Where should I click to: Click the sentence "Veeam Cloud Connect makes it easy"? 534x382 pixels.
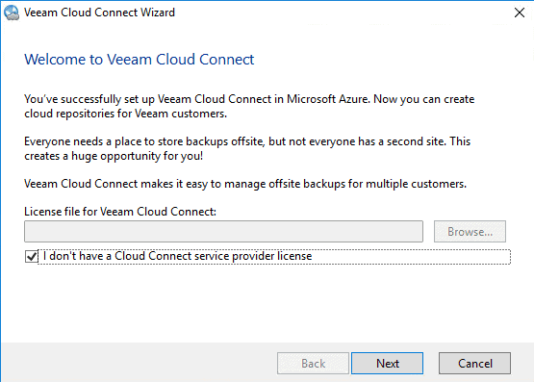click(x=245, y=184)
